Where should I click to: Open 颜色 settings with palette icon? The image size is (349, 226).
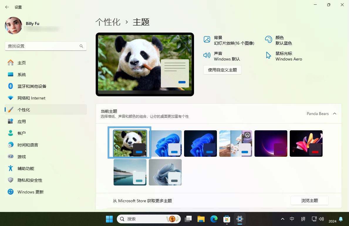(x=269, y=39)
